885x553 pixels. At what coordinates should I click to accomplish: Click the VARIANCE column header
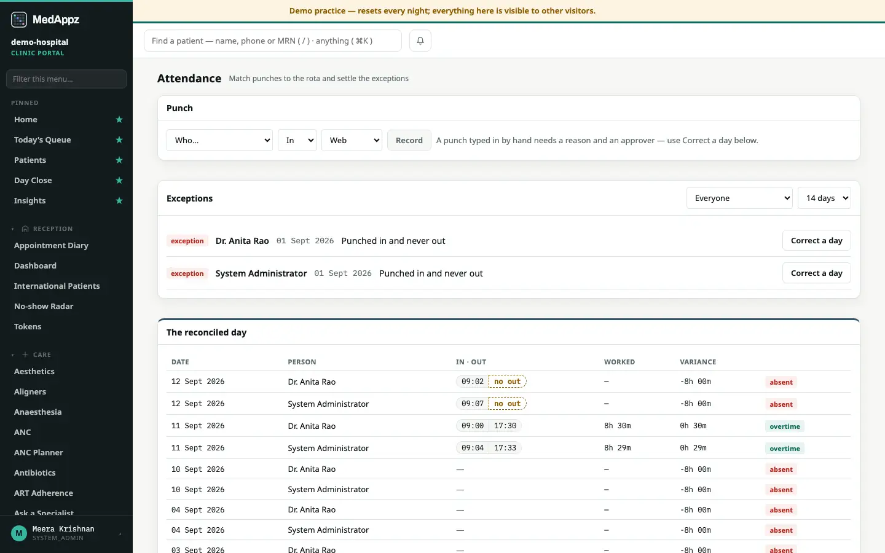[698, 362]
